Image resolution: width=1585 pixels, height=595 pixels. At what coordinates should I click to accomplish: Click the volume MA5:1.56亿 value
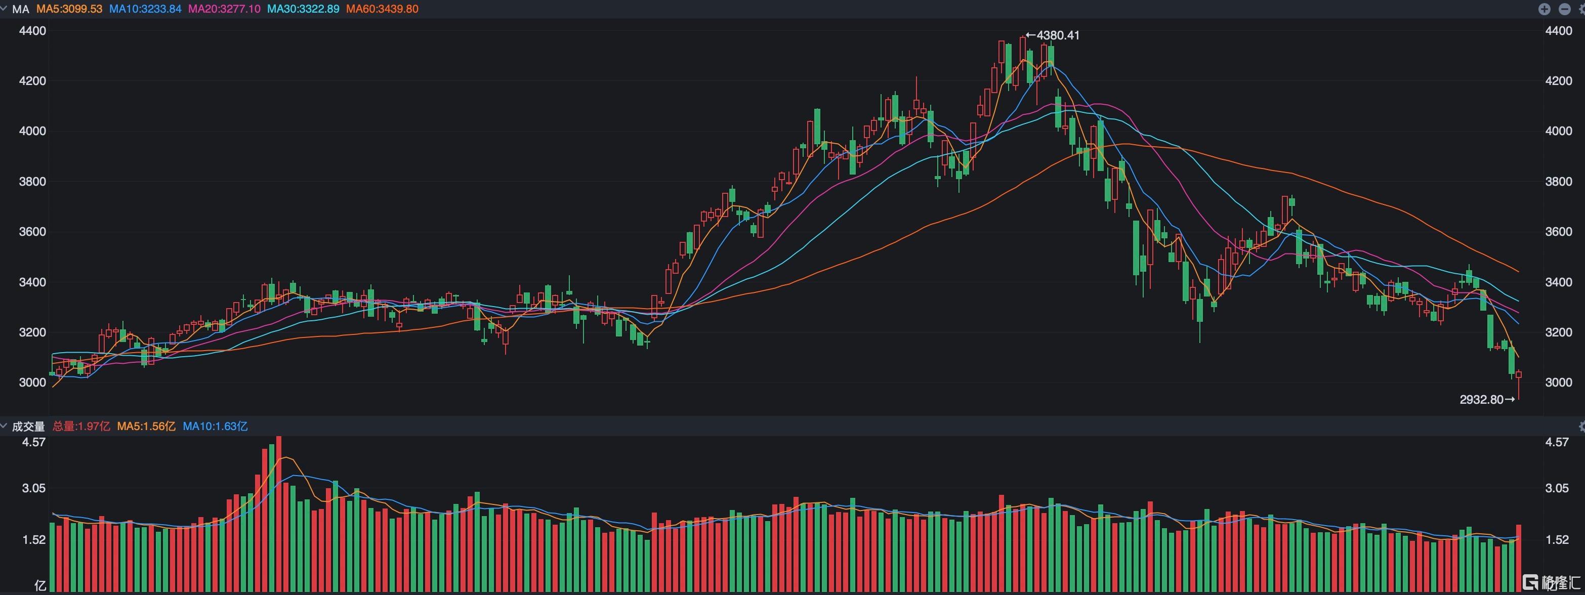[146, 427]
